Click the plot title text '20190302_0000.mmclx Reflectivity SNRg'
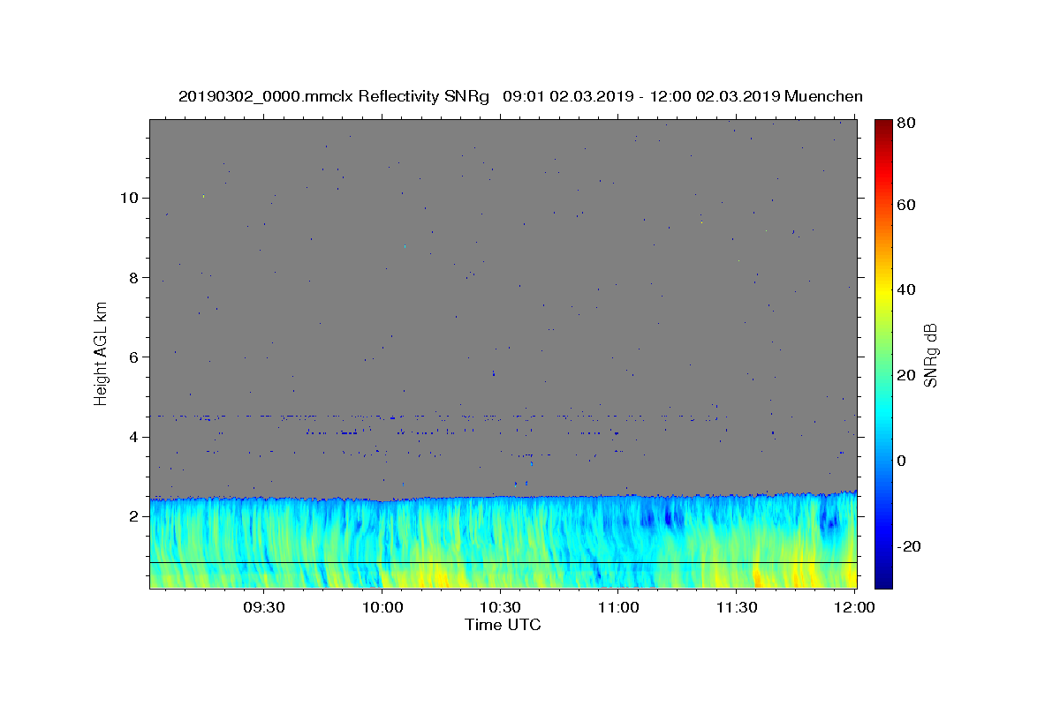 pyautogui.click(x=333, y=96)
